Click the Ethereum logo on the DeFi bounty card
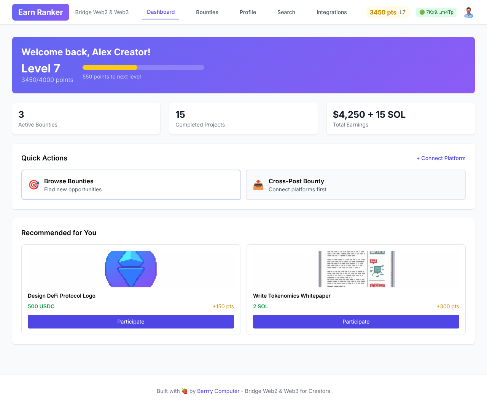Viewport: 487px width, 407px height. pos(131,269)
